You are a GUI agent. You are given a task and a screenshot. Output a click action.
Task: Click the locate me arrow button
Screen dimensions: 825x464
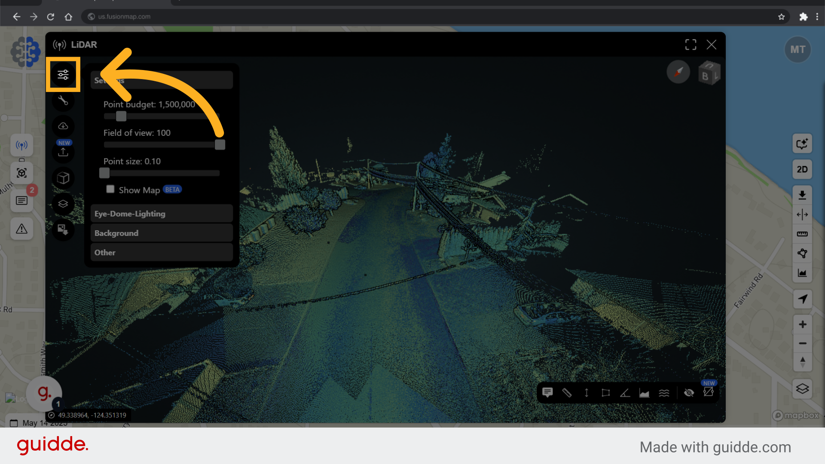(802, 299)
